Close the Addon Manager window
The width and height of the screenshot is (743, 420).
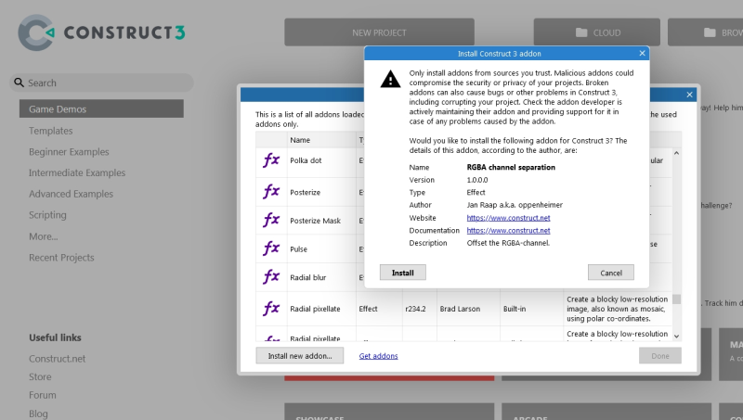(689, 95)
